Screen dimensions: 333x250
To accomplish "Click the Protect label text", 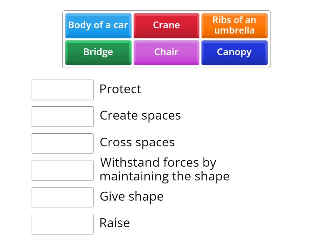I will pos(120,89).
